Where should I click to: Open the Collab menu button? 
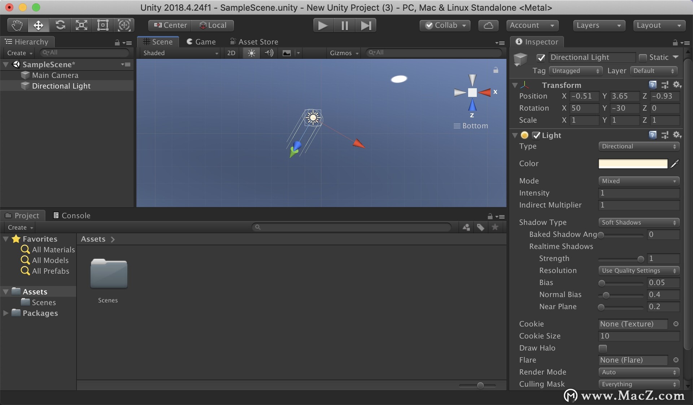(x=445, y=25)
